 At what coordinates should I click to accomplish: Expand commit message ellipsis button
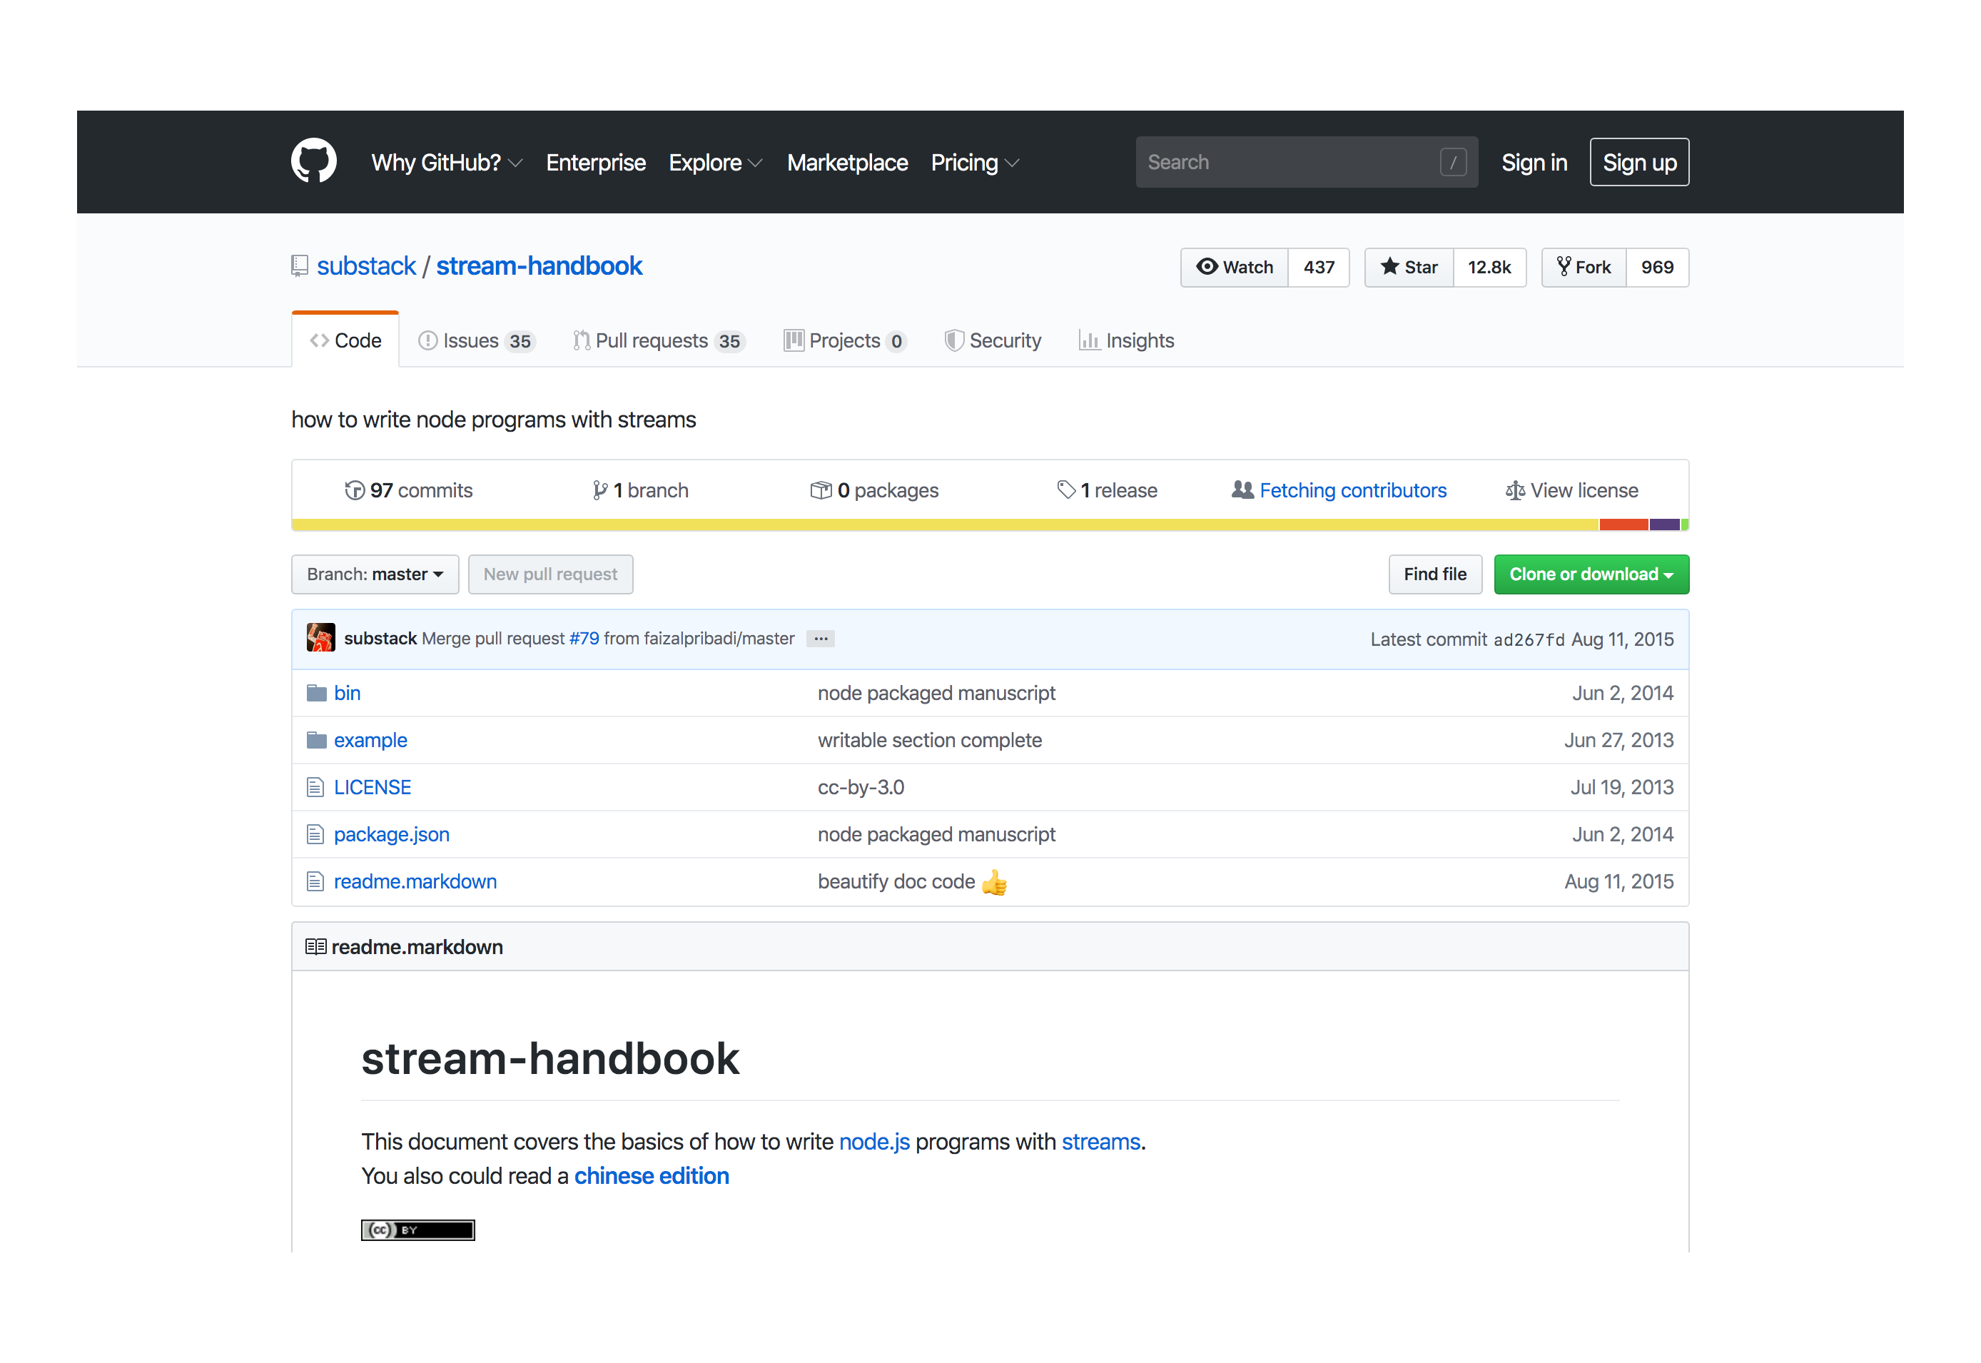(x=821, y=639)
